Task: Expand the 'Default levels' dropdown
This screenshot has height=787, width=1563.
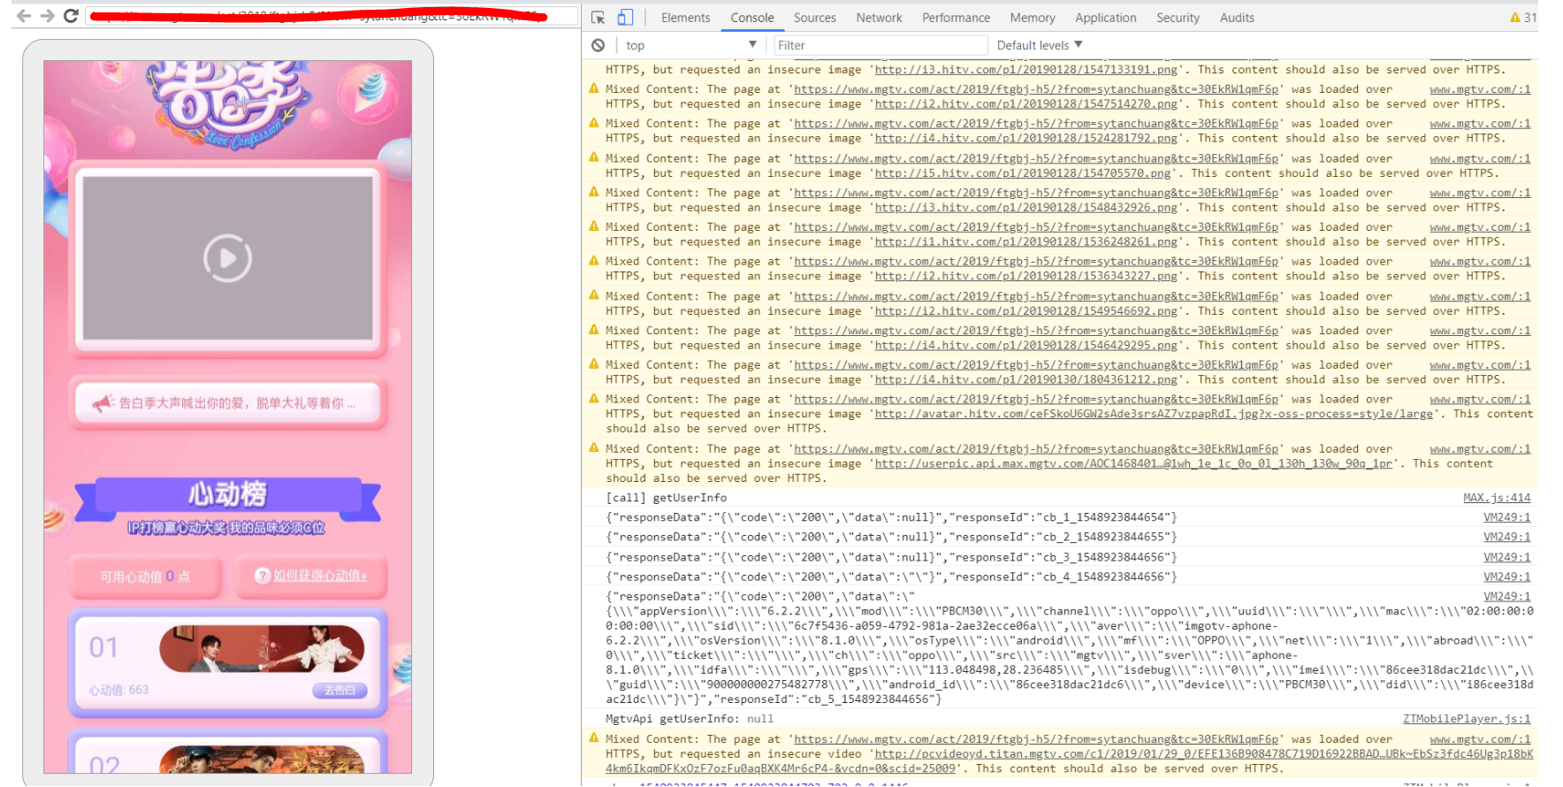Action: (x=1039, y=45)
